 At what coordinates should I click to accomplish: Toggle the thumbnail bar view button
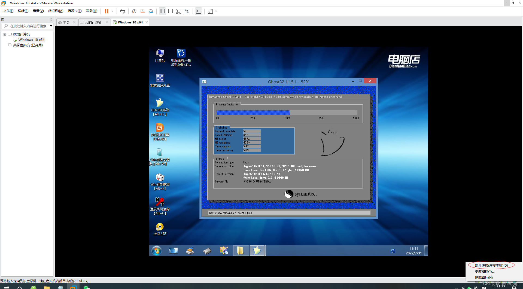click(171, 11)
